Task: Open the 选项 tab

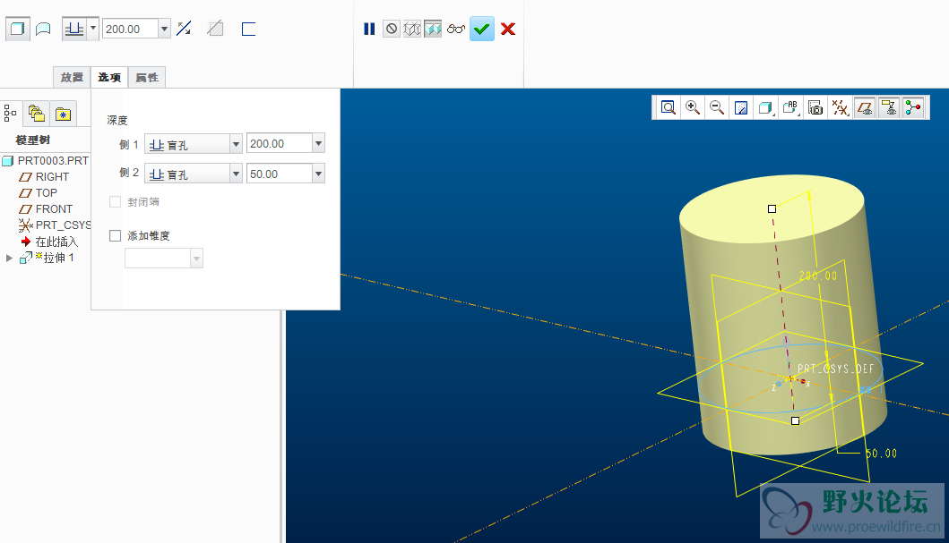Action: (x=109, y=77)
